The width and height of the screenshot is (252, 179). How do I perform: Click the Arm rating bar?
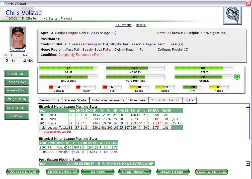(192, 87)
